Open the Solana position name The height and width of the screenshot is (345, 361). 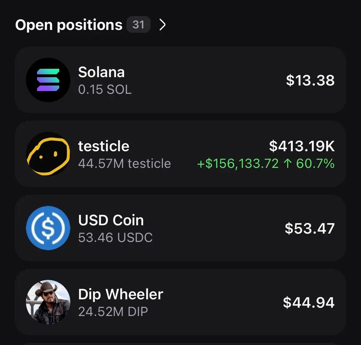click(101, 72)
